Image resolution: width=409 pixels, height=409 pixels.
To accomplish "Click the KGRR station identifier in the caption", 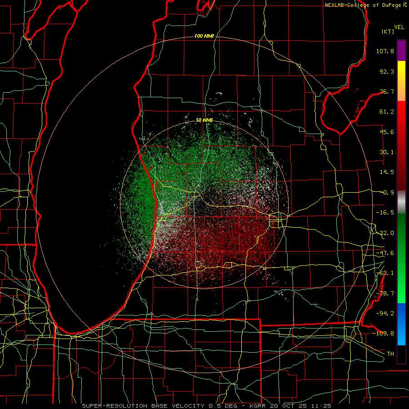I will tap(258, 406).
